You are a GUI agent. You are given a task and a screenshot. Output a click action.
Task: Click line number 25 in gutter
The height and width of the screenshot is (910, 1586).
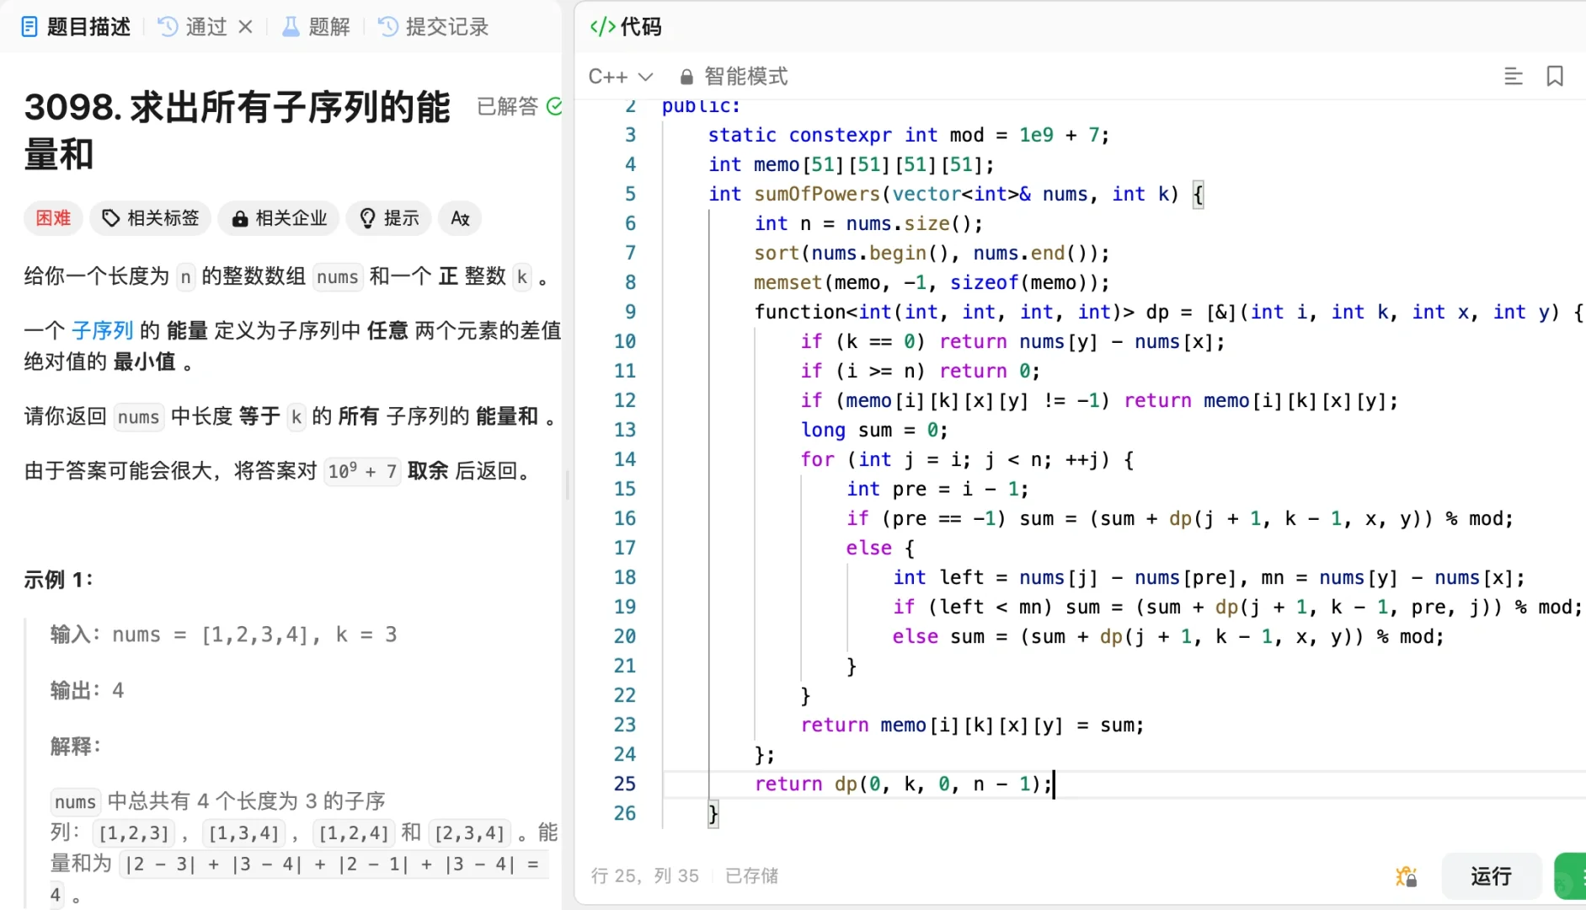(x=624, y=784)
